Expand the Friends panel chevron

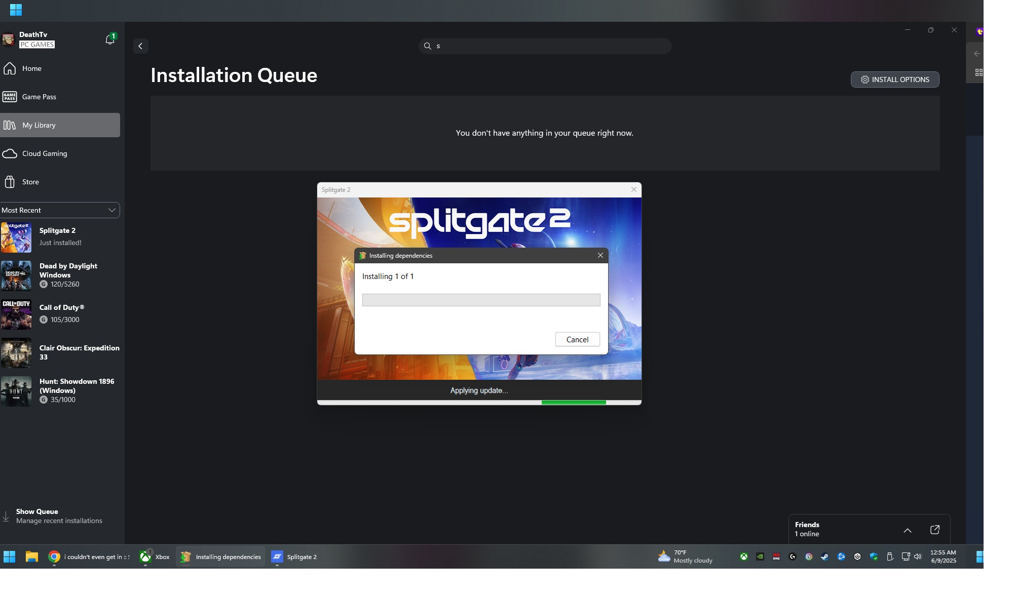coord(907,530)
